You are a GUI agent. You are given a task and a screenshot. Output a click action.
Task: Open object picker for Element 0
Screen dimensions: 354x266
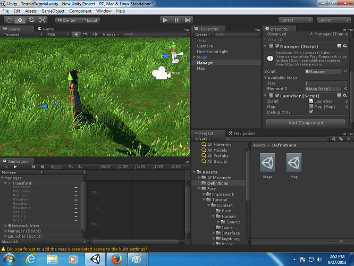(345, 89)
